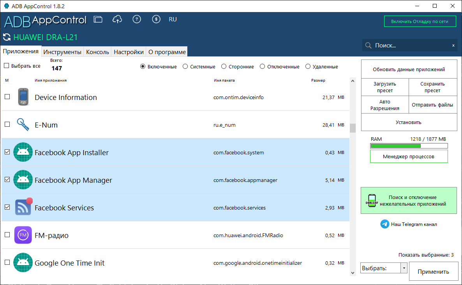Check the E-Num row checkbox
The height and width of the screenshot is (285, 462).
[x=7, y=124]
